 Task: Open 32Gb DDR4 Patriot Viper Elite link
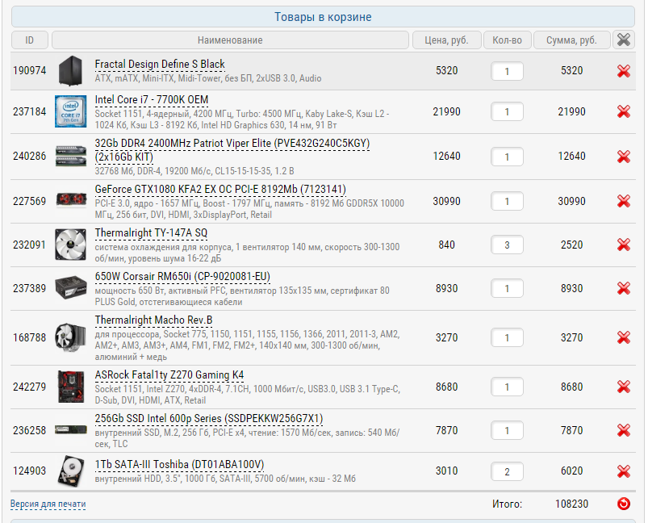click(232, 150)
